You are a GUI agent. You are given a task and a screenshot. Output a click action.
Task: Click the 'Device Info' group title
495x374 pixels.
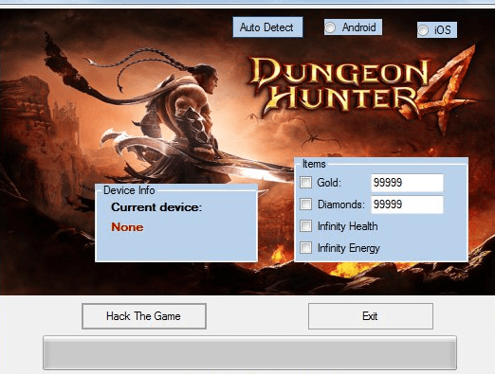point(129,190)
